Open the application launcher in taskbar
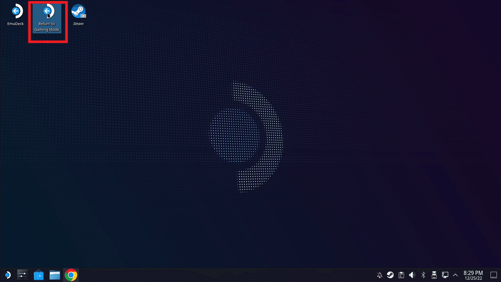The height and width of the screenshot is (282, 501). 8,275
